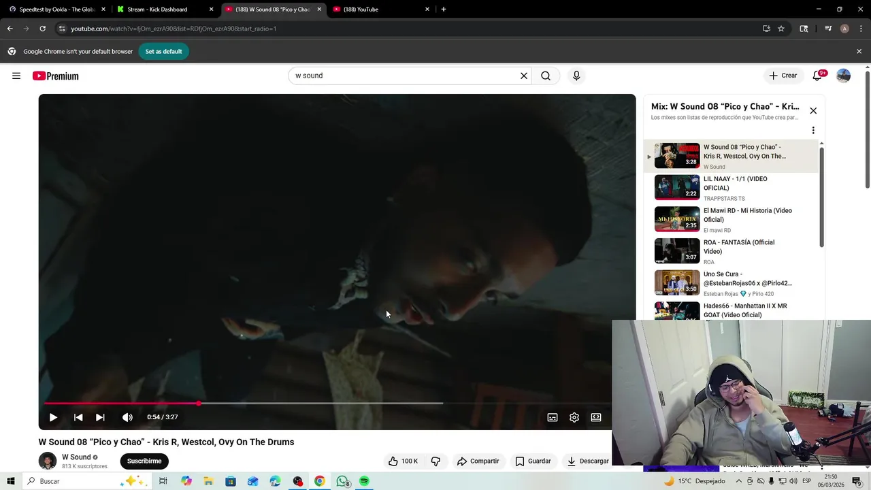Image resolution: width=871 pixels, height=490 pixels.
Task: Open Chrome side search icon
Action: tap(804, 29)
